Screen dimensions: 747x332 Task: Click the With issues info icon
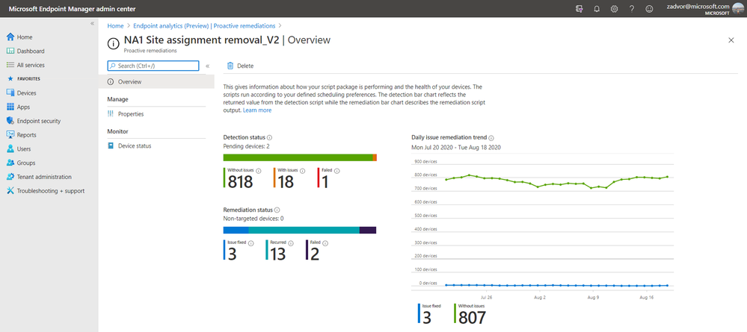click(303, 171)
